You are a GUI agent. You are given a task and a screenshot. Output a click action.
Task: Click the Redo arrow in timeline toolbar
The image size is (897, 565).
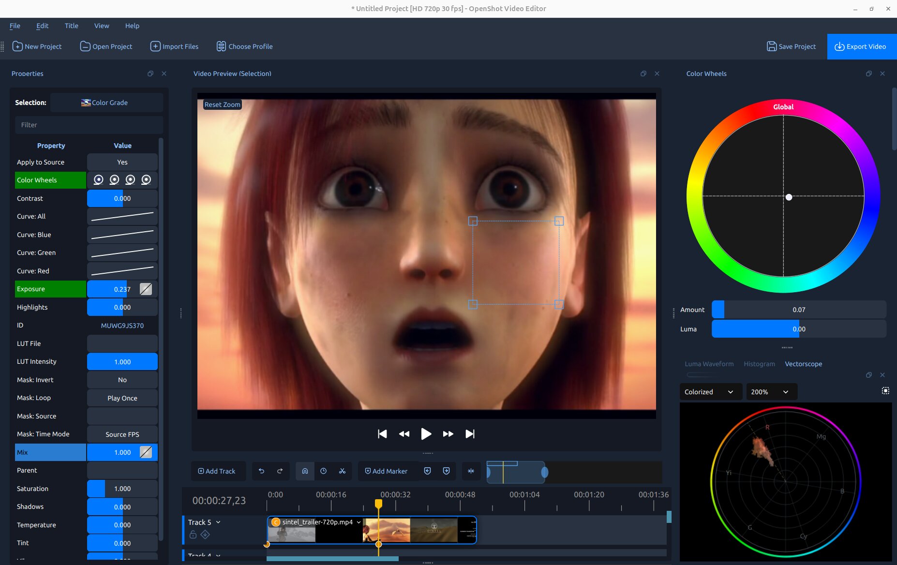point(280,471)
